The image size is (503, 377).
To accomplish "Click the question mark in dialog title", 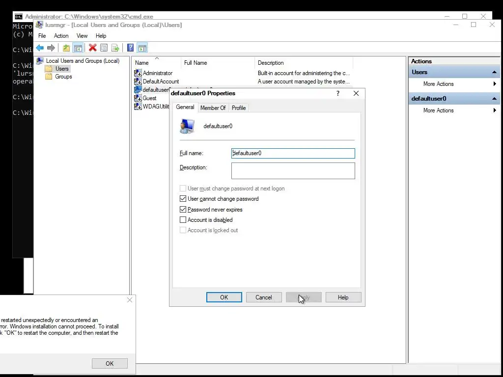I will (x=338, y=93).
